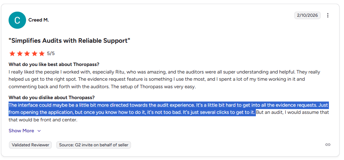This screenshot has width=344, height=160.
Task: Open the three-dot review options menu
Action: coord(328,15)
